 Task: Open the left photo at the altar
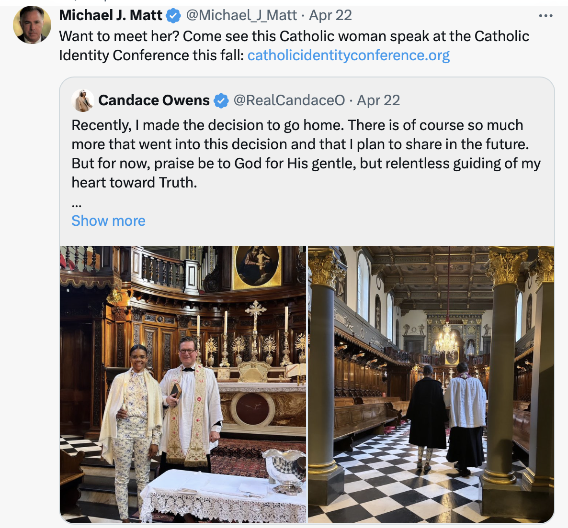click(x=183, y=385)
